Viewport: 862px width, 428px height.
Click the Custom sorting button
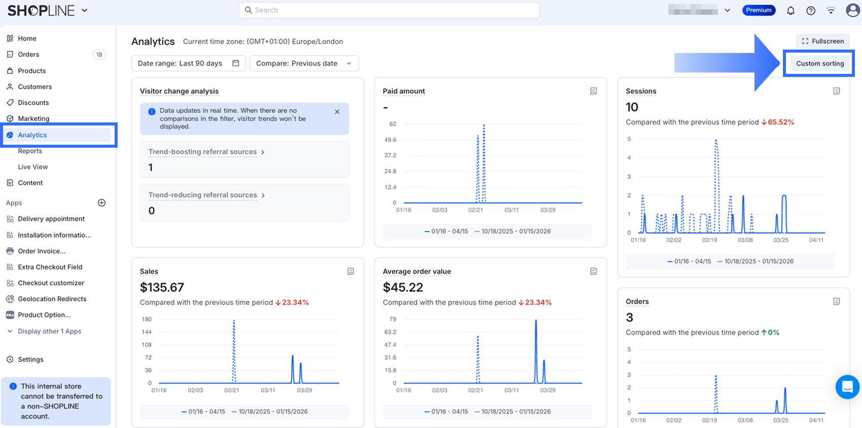pos(819,63)
